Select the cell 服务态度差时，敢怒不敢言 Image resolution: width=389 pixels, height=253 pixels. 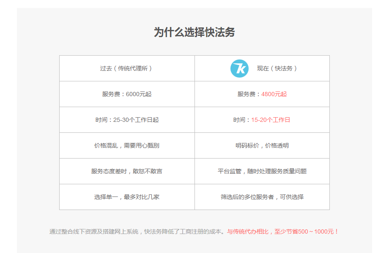(x=127, y=171)
